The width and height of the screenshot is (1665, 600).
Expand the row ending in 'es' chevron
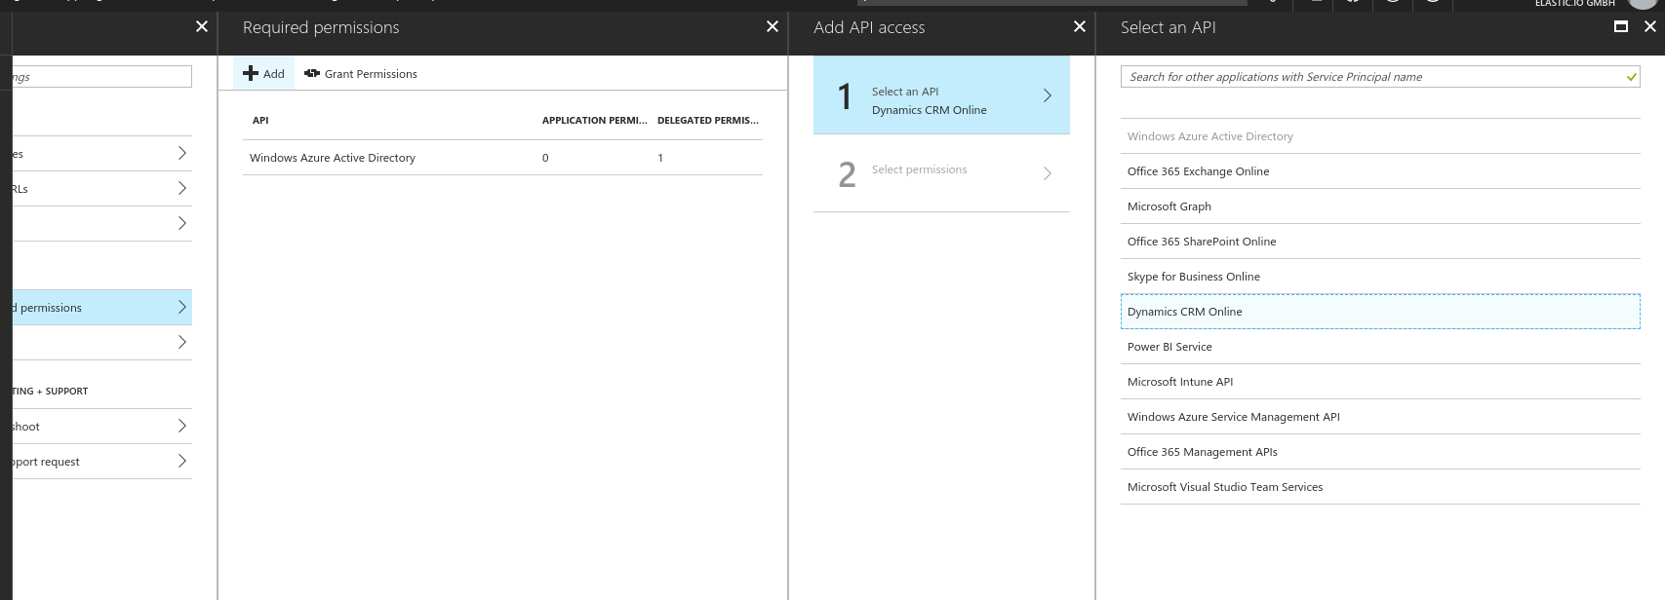(181, 153)
